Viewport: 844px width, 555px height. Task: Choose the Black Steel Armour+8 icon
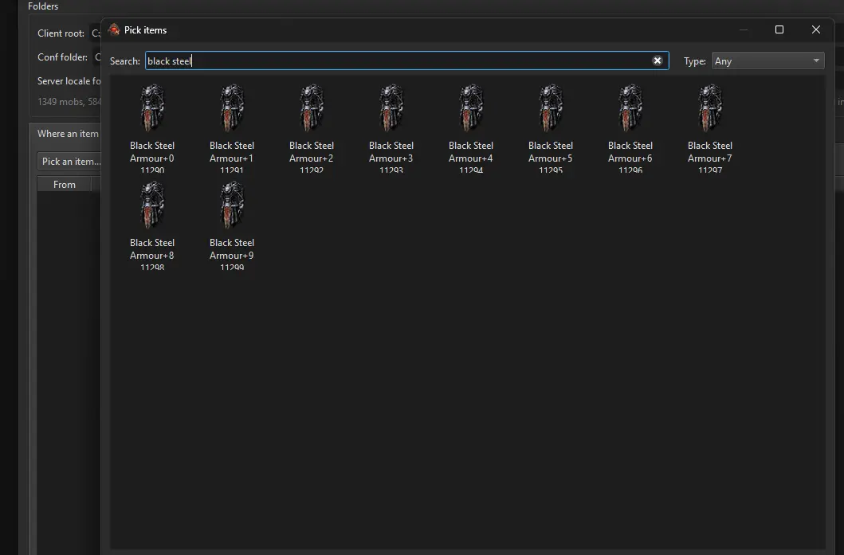point(152,205)
